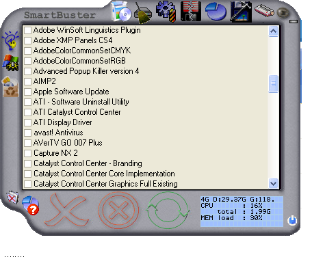This screenshot has height=257, width=312.
Task: Click the round gray knob button
Action: coord(283,13)
